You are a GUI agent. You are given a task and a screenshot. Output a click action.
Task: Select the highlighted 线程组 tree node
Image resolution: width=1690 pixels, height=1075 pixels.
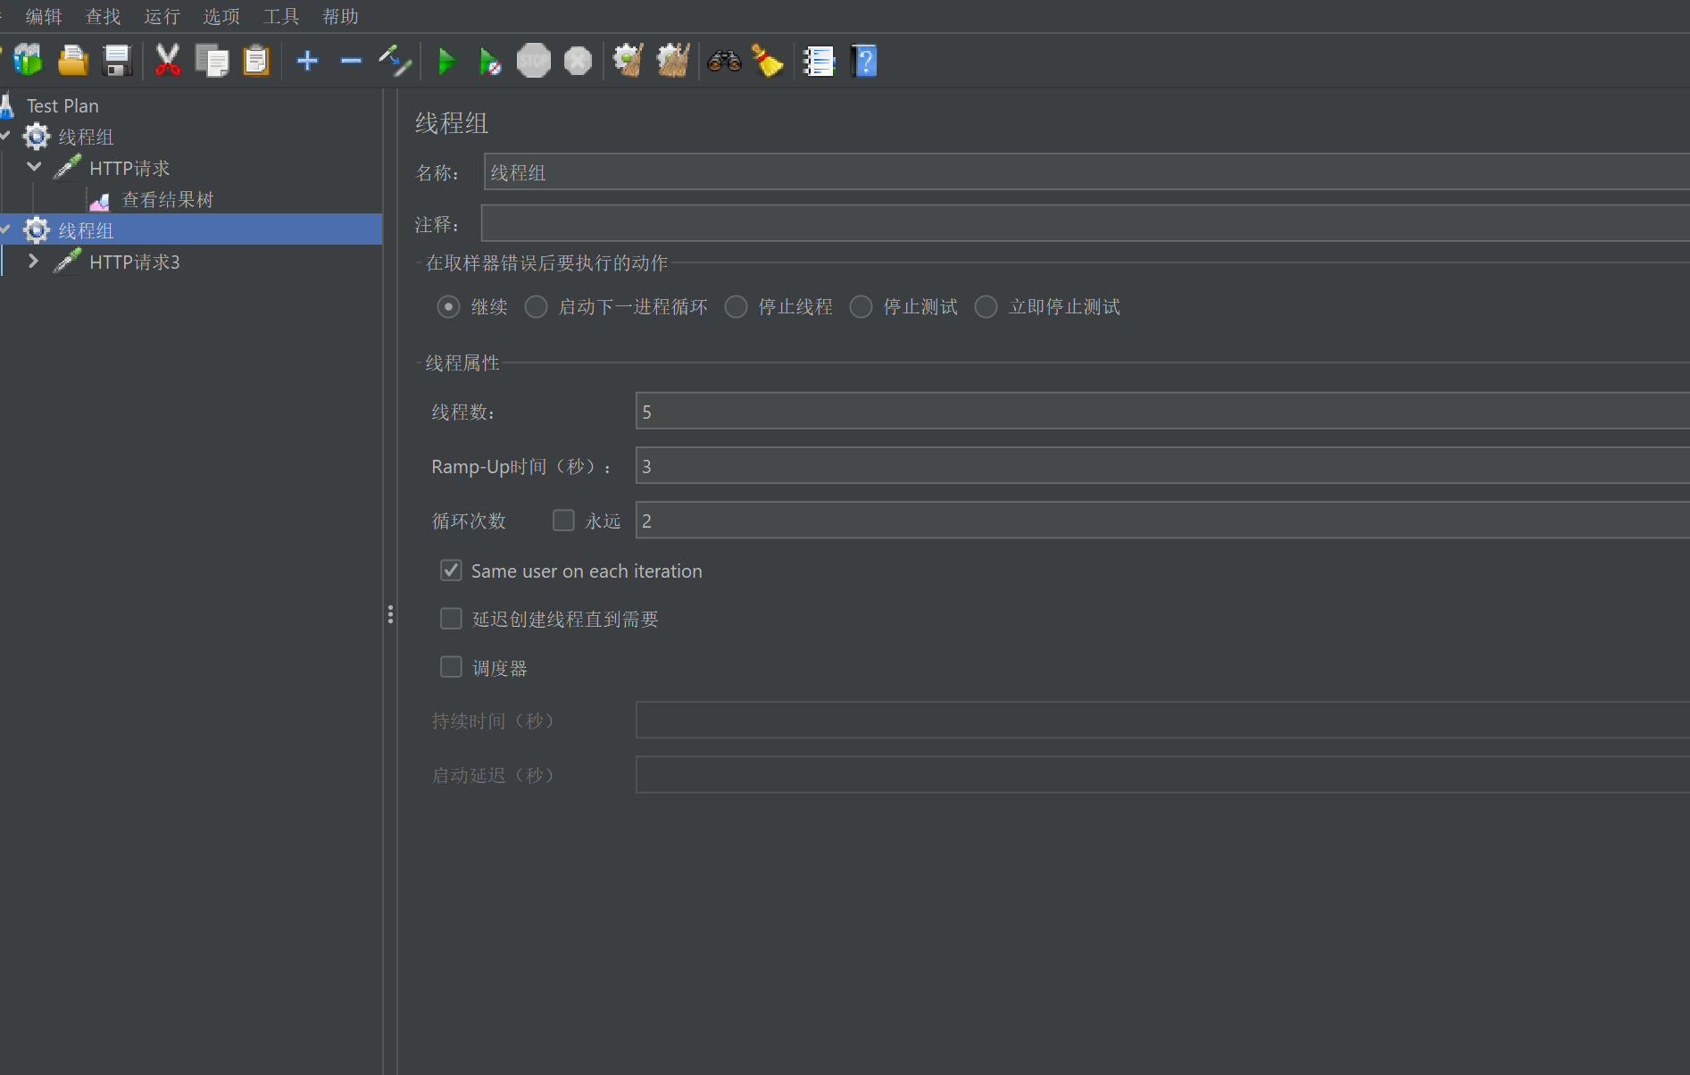coord(86,230)
